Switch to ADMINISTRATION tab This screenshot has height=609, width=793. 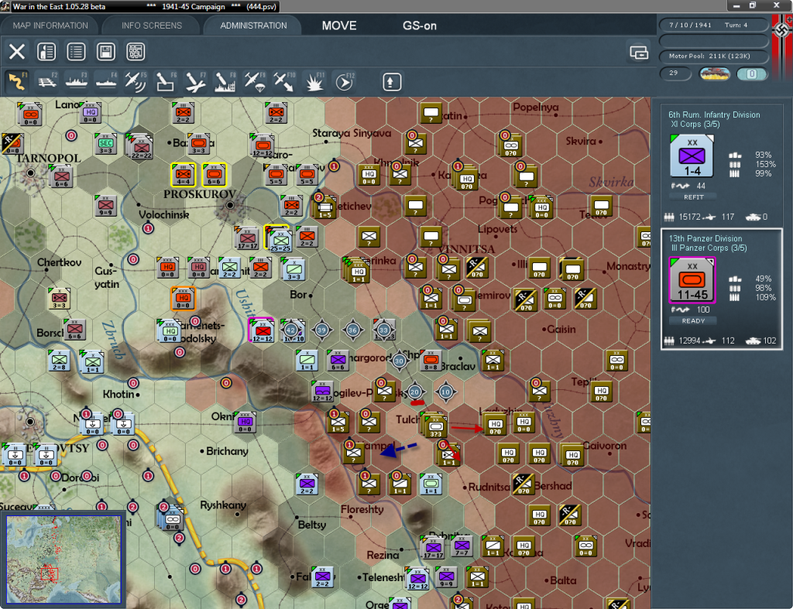coord(253,26)
